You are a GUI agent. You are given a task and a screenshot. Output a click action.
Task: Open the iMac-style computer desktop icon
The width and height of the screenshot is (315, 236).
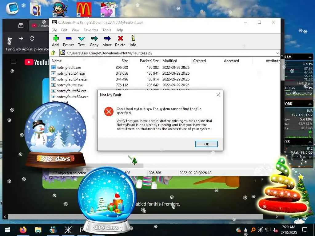12,9
